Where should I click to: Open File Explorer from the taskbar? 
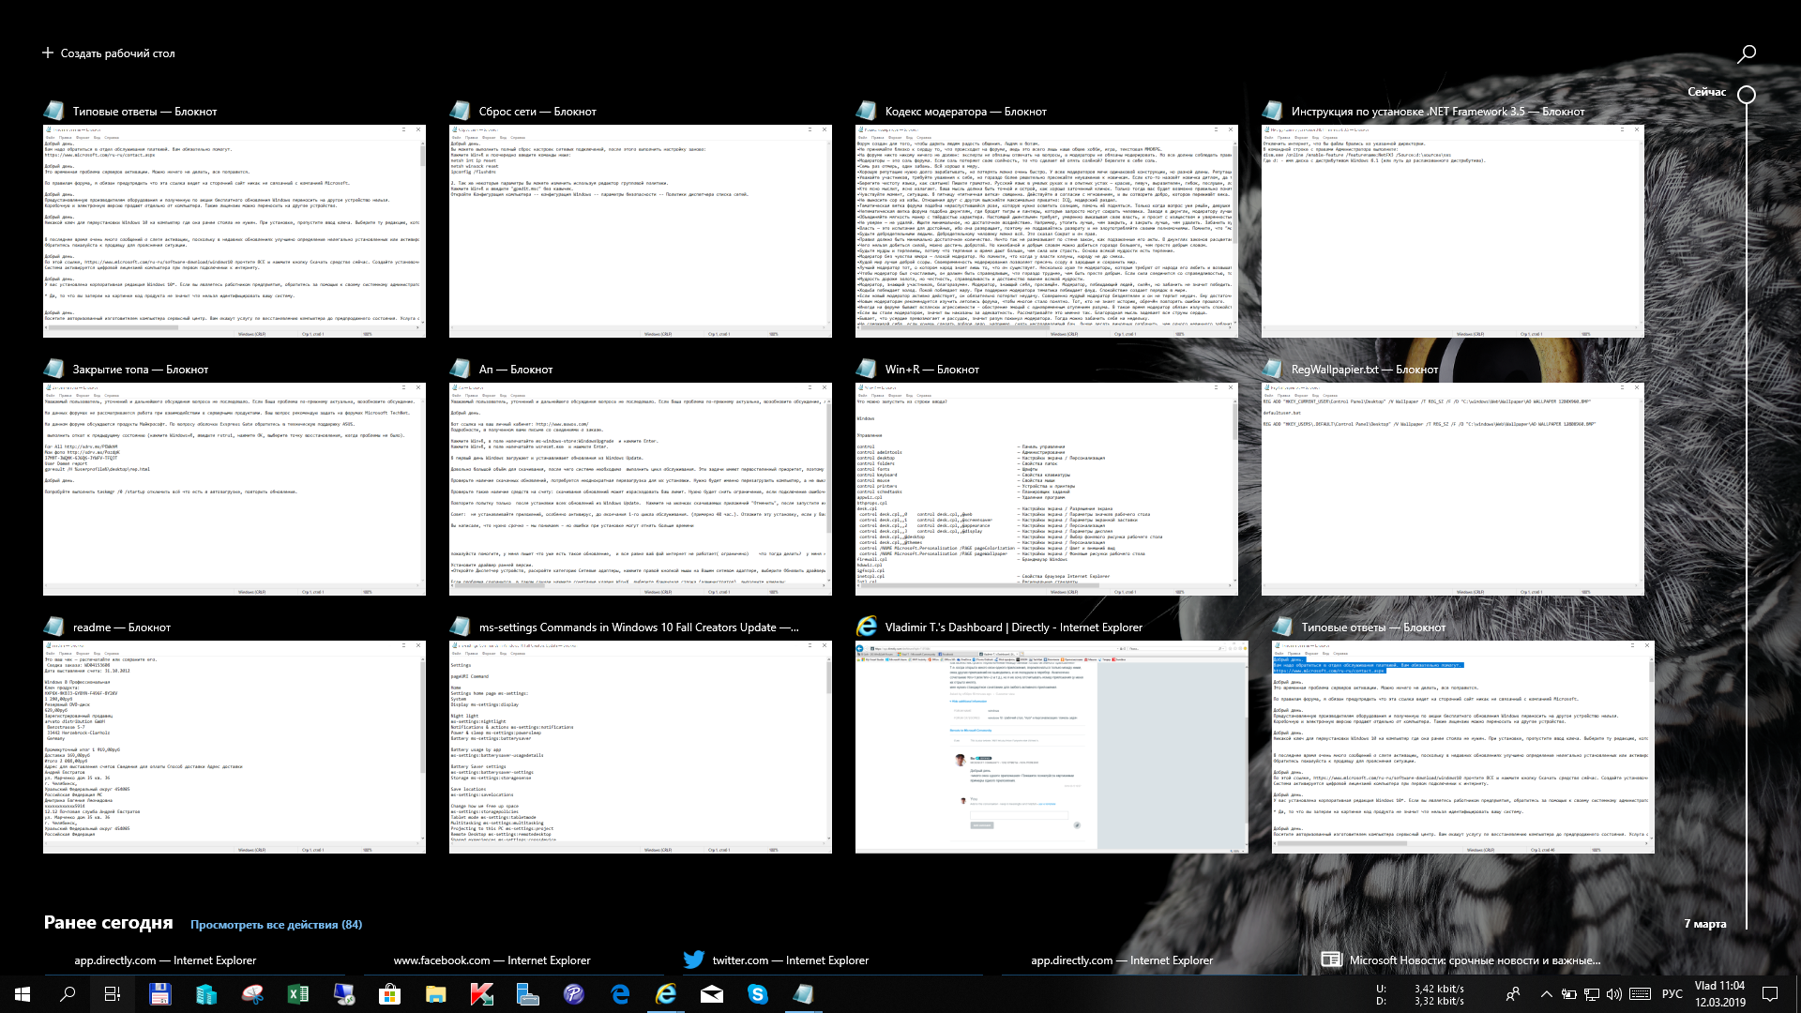point(435,994)
